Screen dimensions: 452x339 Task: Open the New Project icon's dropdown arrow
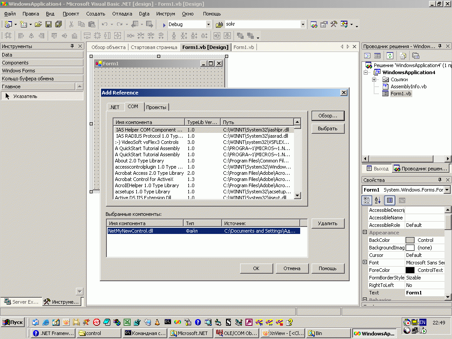pos(15,25)
